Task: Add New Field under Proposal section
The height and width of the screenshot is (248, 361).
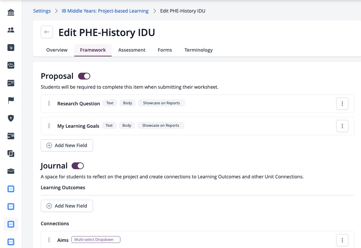Action: (x=67, y=145)
